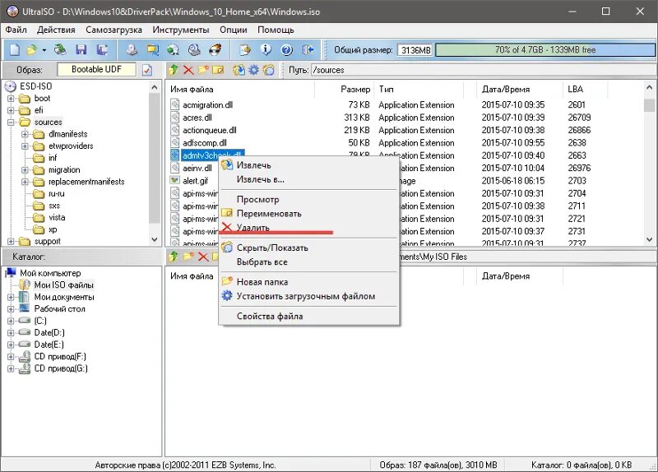Expand the replacementmanifests folder node
Viewport: 658px width, 472px height.
coord(25,182)
